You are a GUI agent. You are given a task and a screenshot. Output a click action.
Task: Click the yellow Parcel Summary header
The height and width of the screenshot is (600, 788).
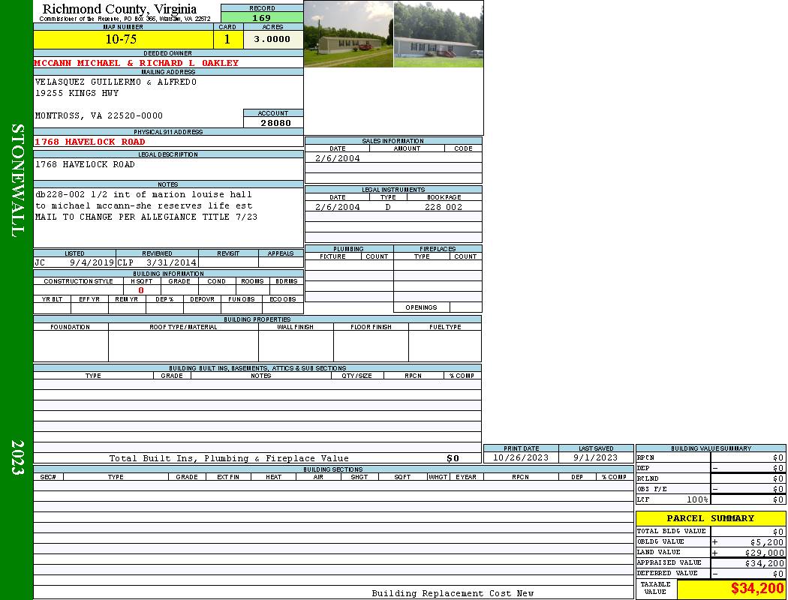(710, 518)
